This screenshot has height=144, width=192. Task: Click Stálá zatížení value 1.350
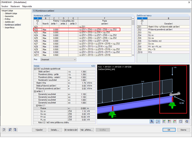tap(81, 72)
